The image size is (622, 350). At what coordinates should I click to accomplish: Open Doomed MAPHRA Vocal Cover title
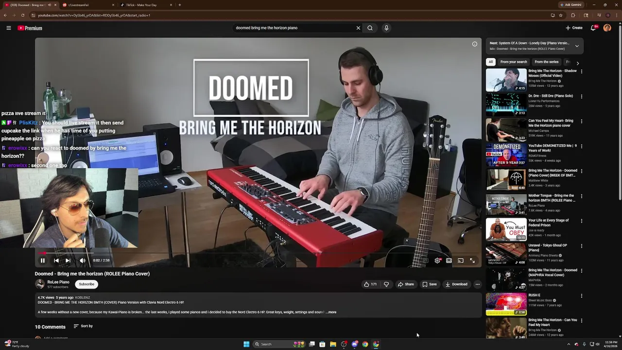tap(553, 273)
